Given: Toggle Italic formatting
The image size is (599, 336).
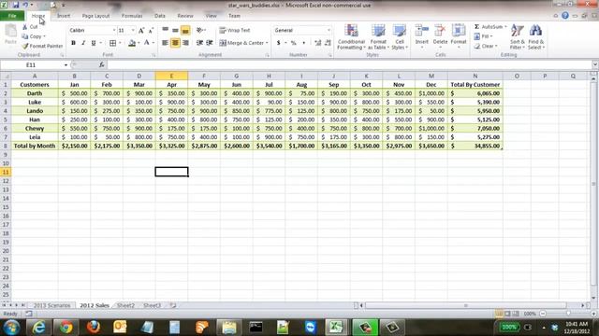Looking at the screenshot, I should tap(83, 43).
